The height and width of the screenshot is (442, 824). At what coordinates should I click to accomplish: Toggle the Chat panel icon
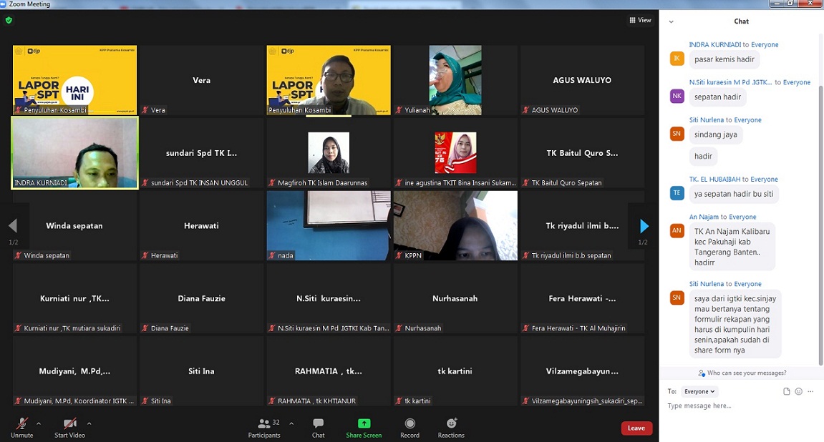click(318, 423)
